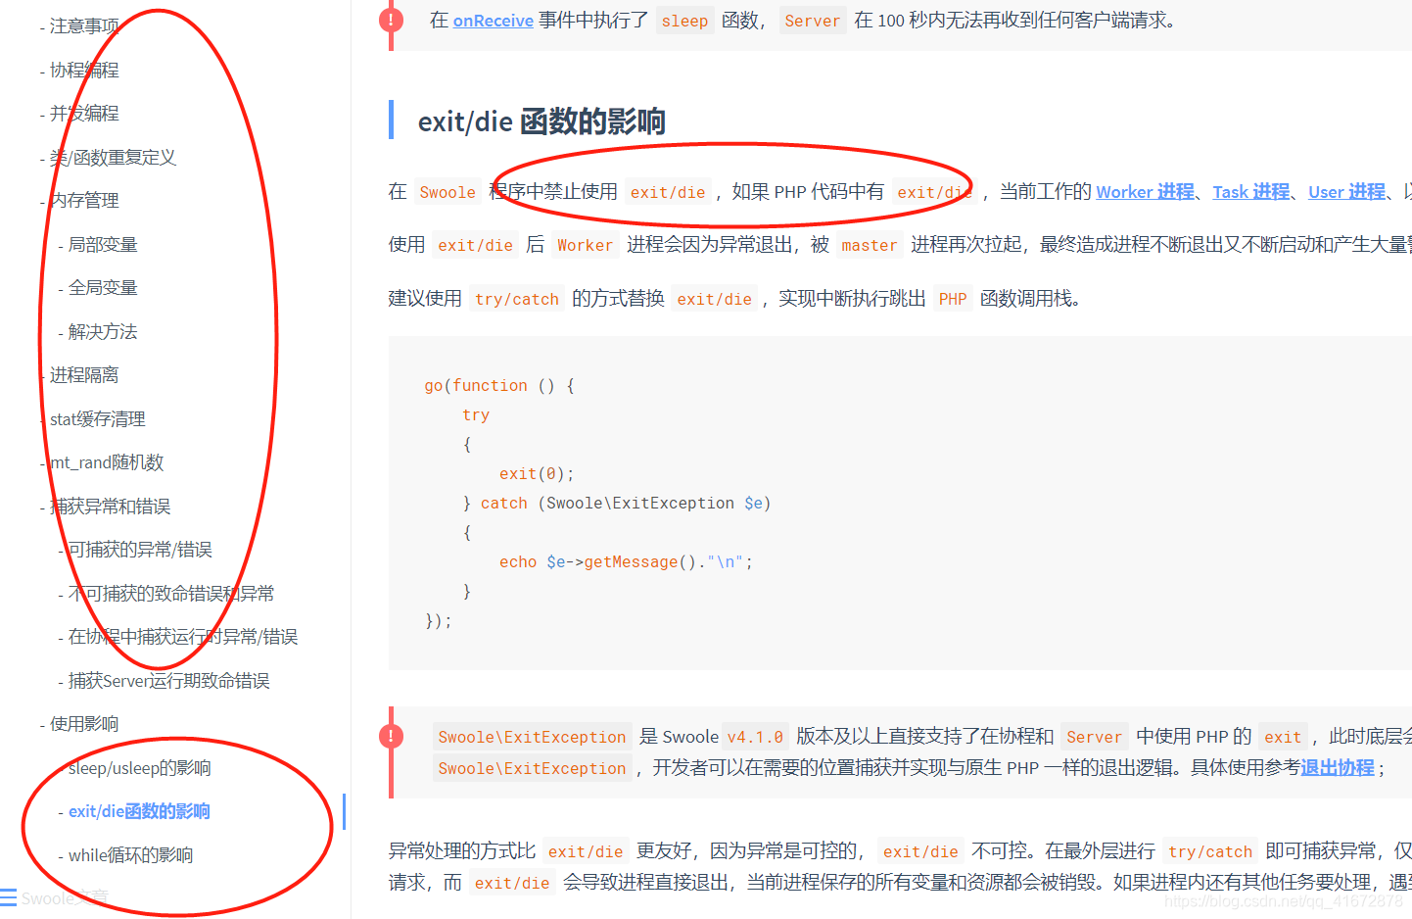This screenshot has height=919, width=1412.
Task: Open the Swoole文章 hamburger menu icon
Action: coord(9,897)
